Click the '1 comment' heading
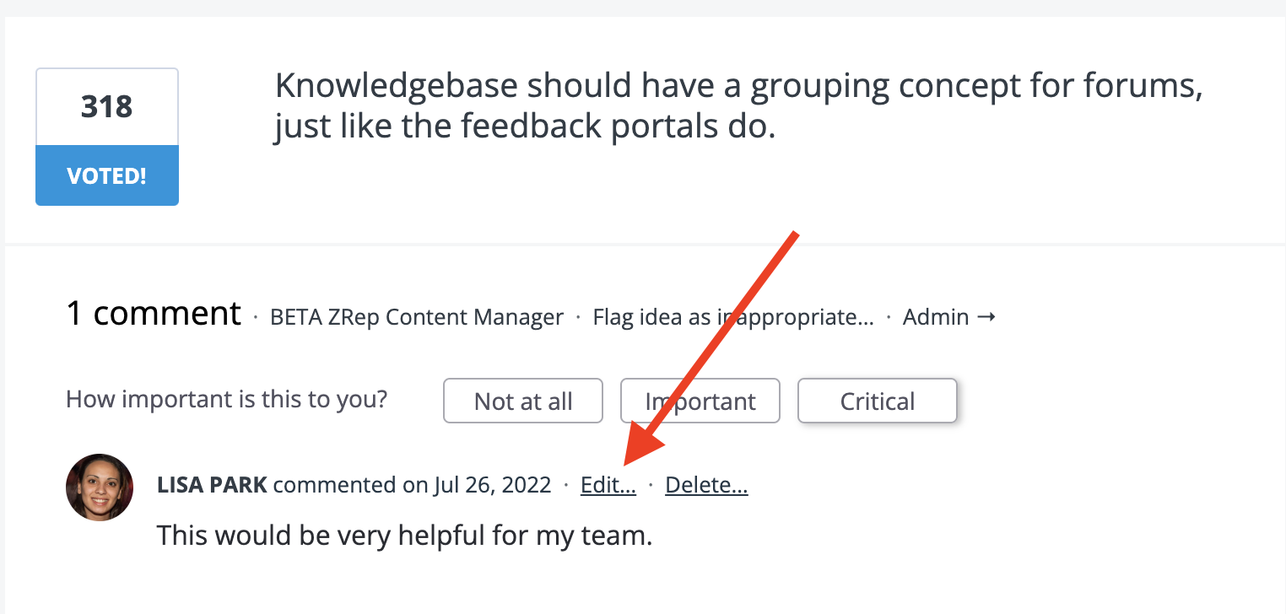 click(x=154, y=314)
